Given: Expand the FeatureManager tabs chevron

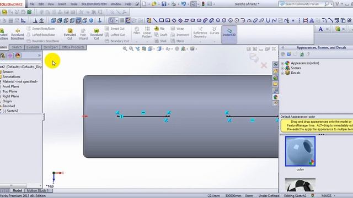Looking at the screenshot, I should coord(39,56).
